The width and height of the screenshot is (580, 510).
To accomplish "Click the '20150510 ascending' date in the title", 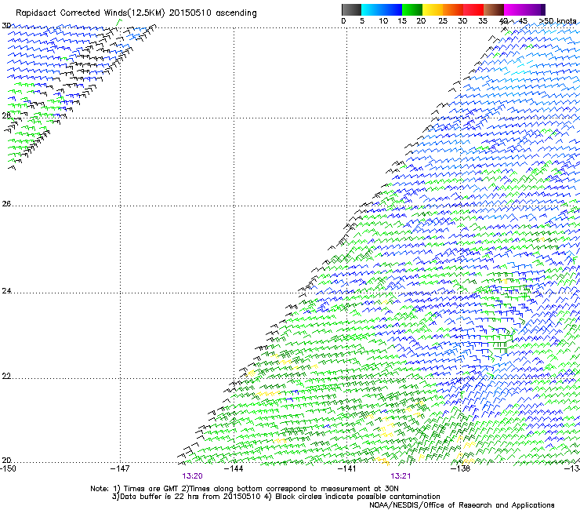I will tap(212, 13).
